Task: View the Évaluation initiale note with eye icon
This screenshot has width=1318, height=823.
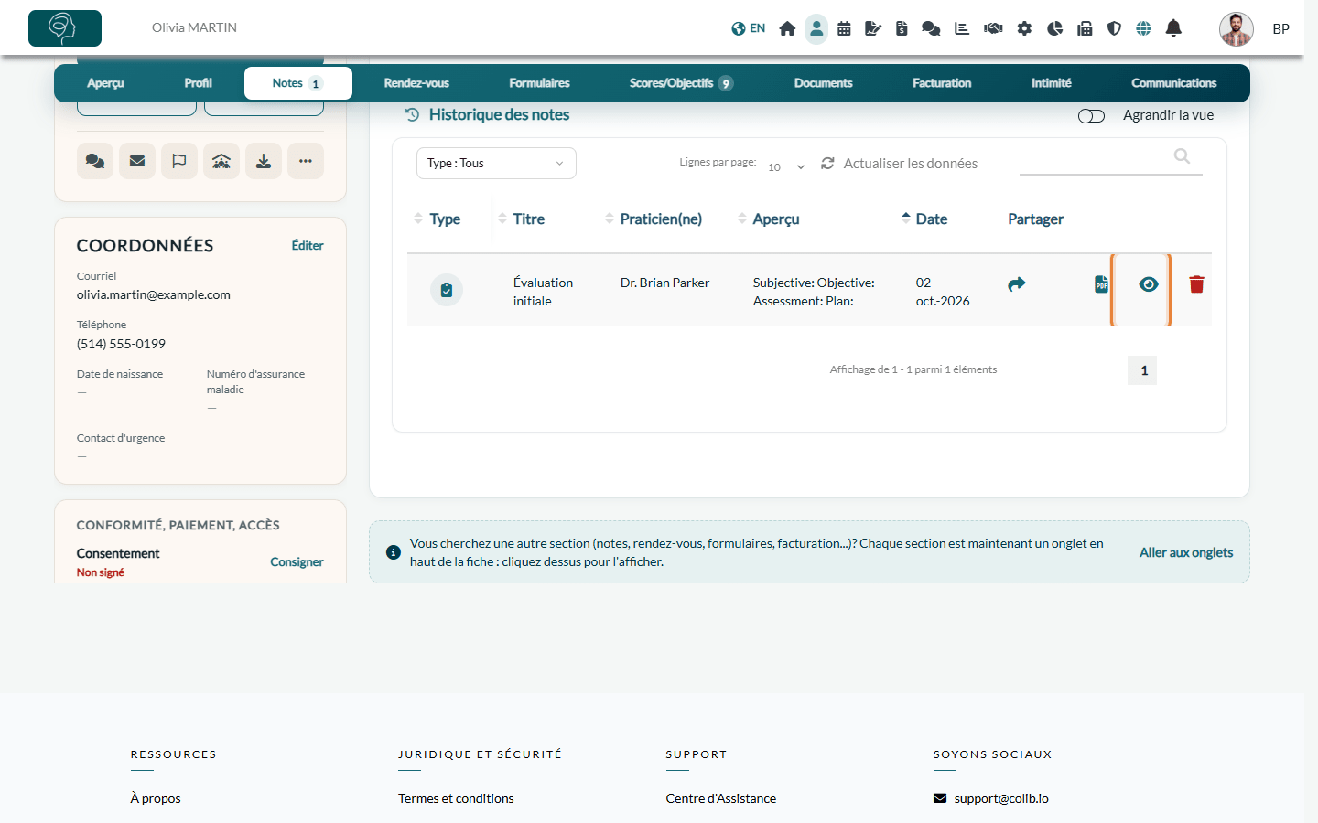Action: pos(1149,284)
